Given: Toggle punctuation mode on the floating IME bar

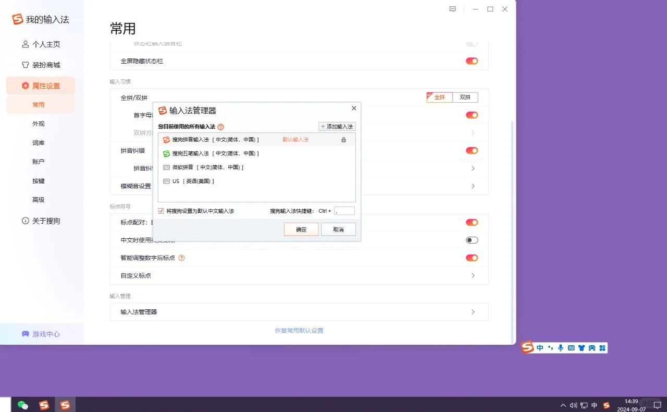Looking at the screenshot, I should [x=550, y=348].
